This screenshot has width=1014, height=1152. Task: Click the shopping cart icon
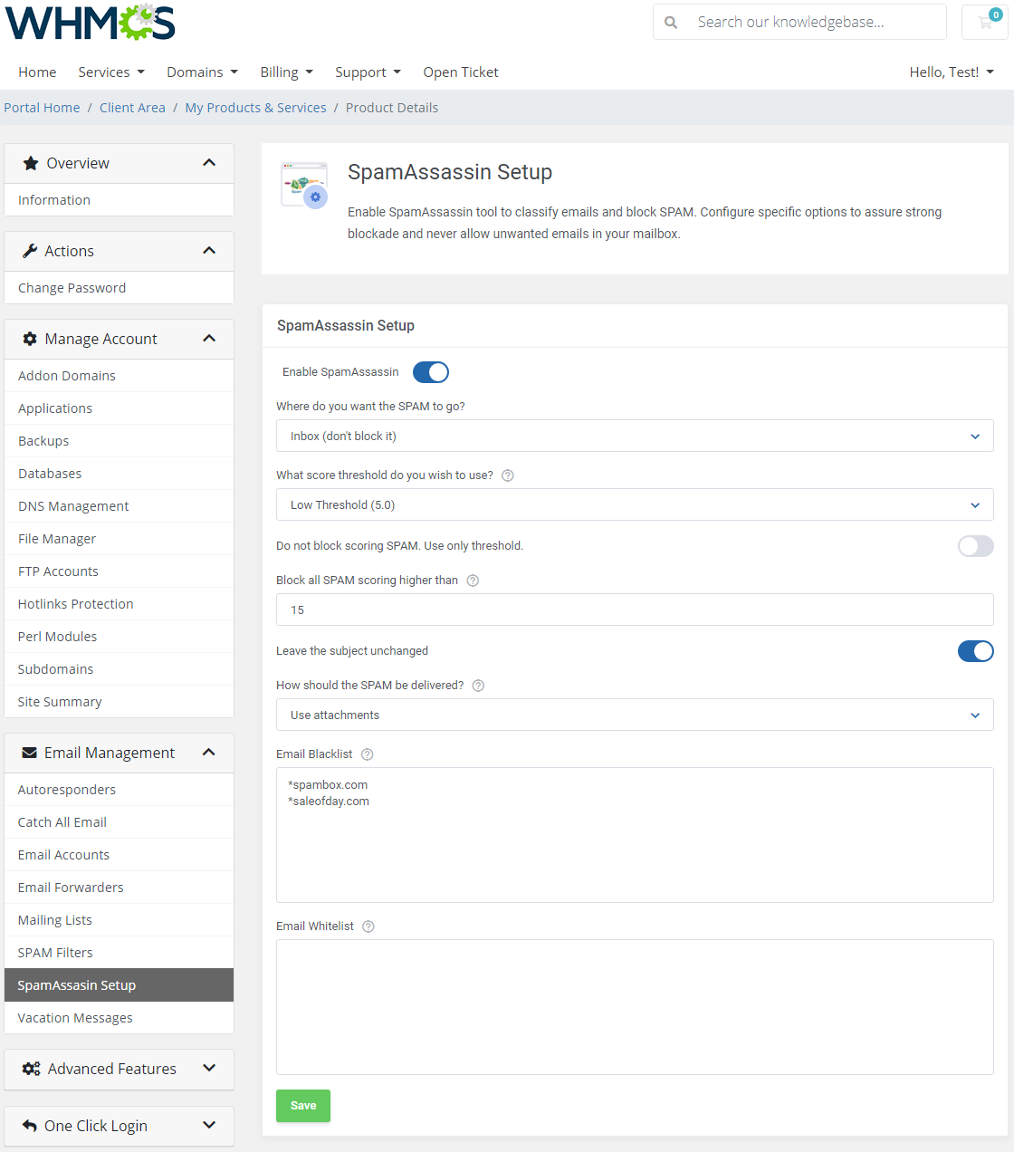click(984, 23)
